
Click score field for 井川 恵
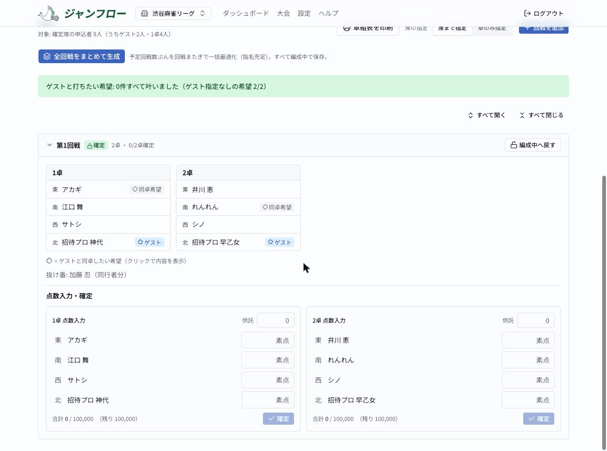pyautogui.click(x=528, y=340)
